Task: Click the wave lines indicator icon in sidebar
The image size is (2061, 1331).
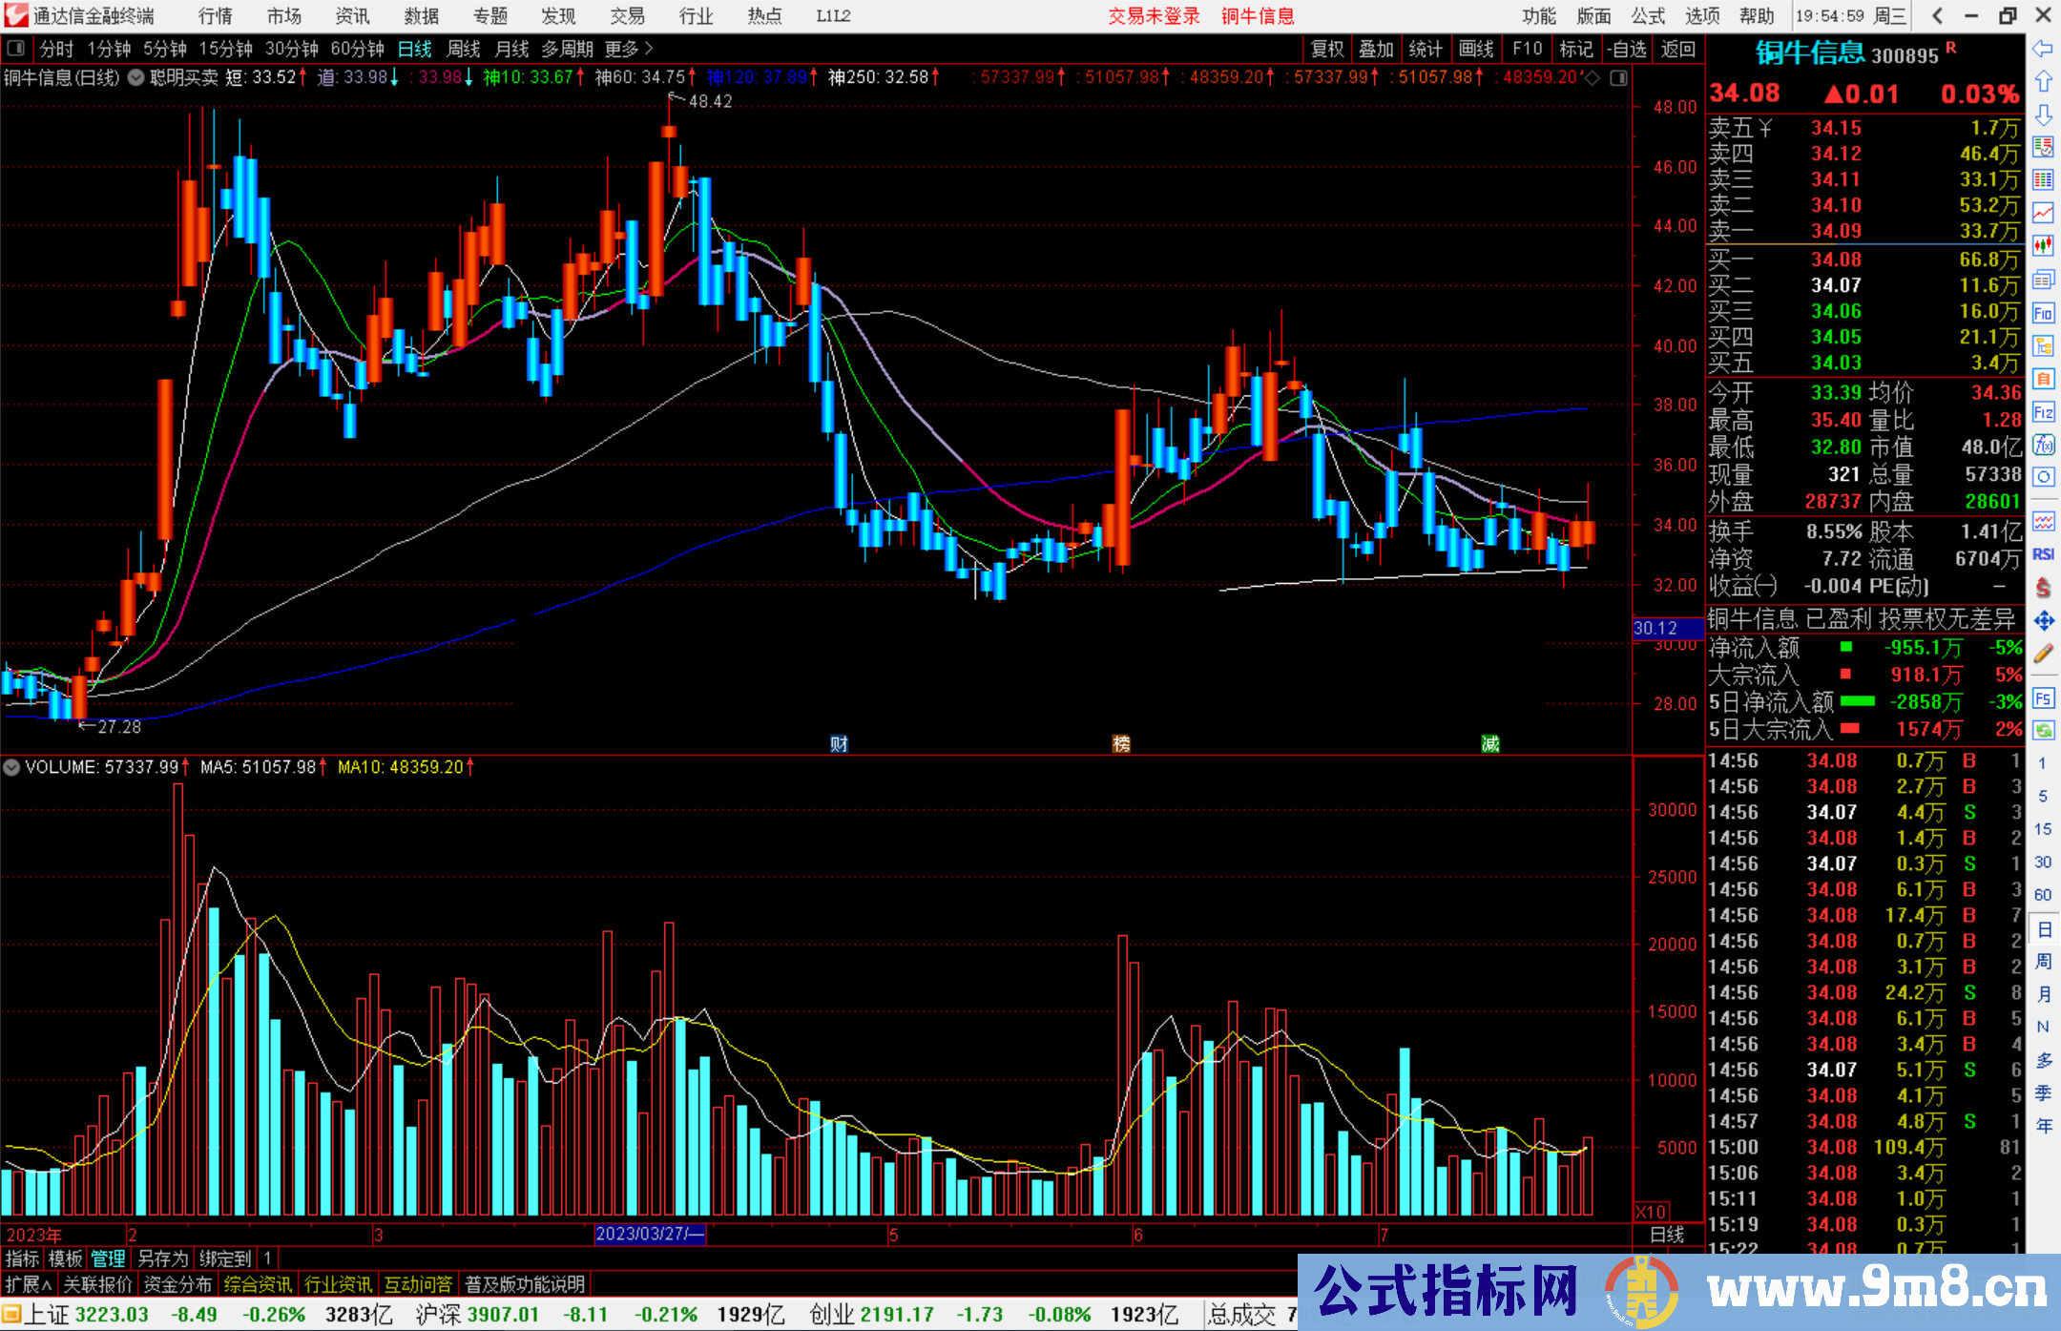Action: 2043,521
